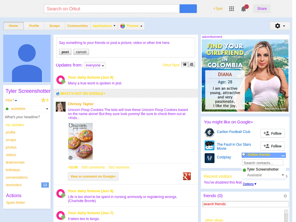Open the Updates from everyone dropdown
Screen dimensions: 296x222
pyautogui.click(x=95, y=65)
